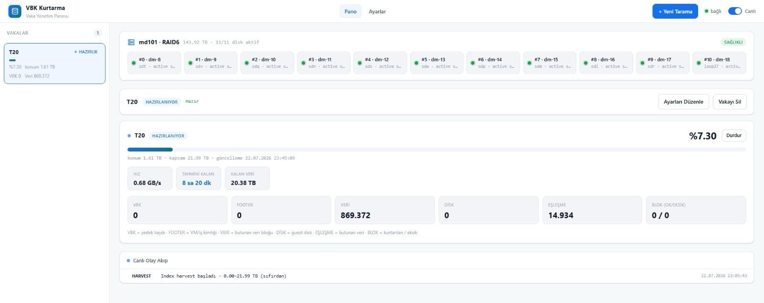Screen dimensions: 764x303
Task: Switch to the Pano tab
Action: [x=350, y=11]
